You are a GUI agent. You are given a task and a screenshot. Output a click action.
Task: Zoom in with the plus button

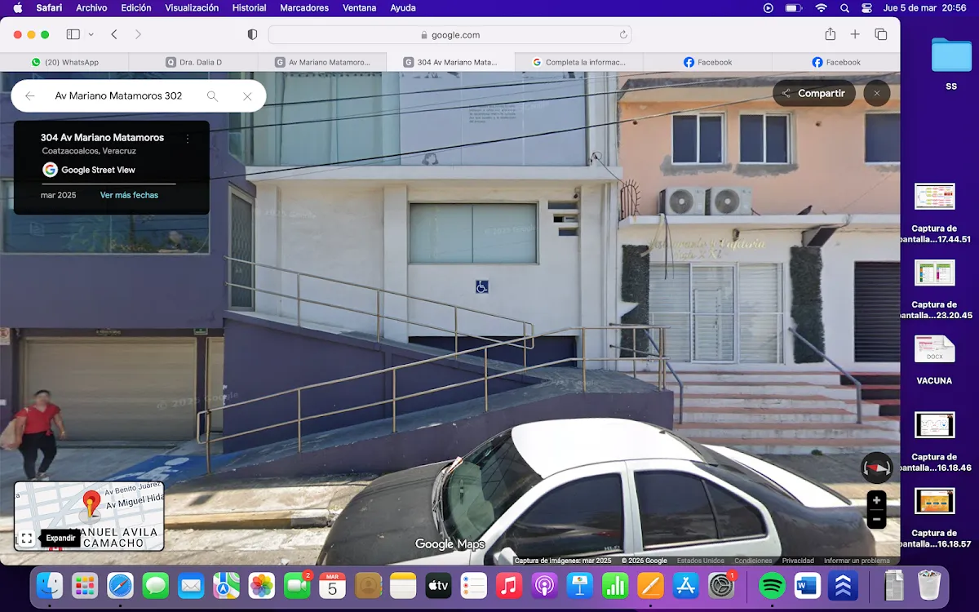point(877,500)
